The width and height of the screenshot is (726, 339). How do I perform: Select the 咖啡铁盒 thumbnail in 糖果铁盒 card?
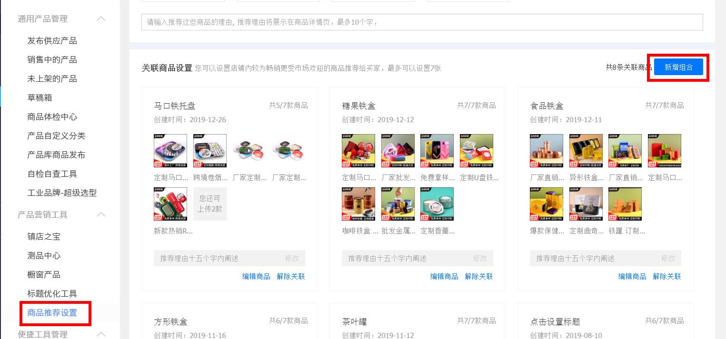[358, 203]
